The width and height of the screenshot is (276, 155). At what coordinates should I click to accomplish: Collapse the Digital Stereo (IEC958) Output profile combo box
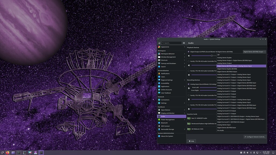pyautogui.click(x=254, y=52)
